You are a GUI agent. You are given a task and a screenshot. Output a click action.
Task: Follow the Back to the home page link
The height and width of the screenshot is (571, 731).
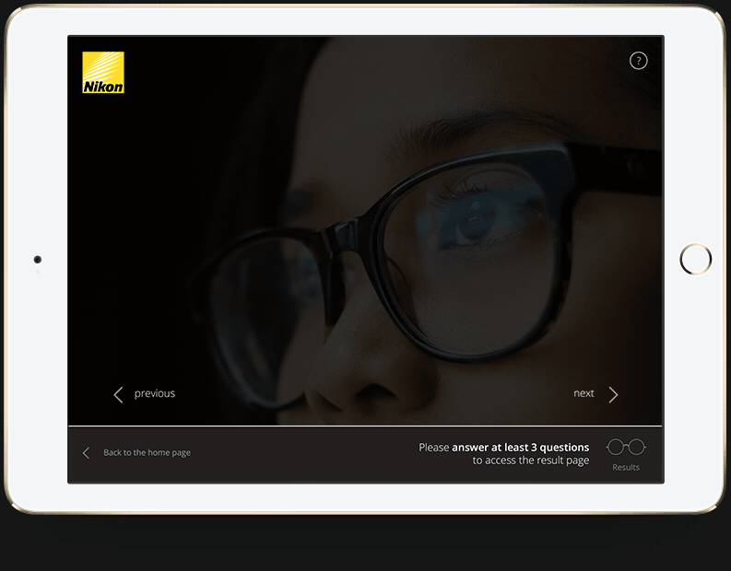tap(147, 453)
